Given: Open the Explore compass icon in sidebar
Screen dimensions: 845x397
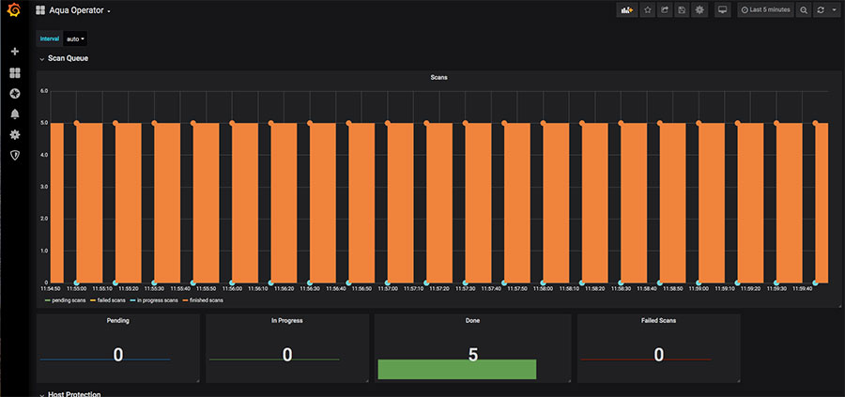Looking at the screenshot, I should coord(15,94).
